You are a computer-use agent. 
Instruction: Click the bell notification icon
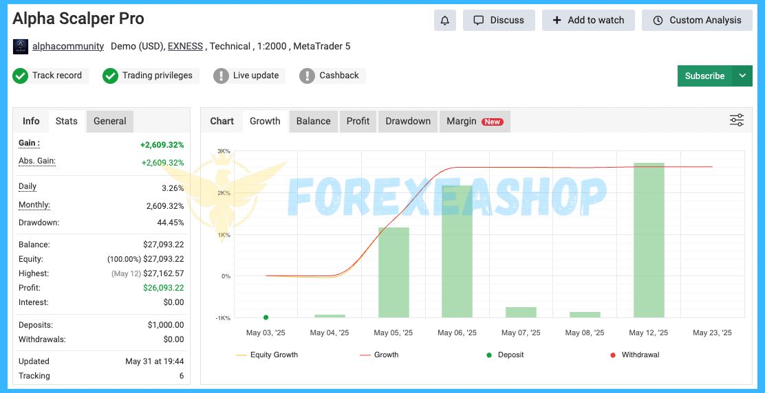point(444,21)
